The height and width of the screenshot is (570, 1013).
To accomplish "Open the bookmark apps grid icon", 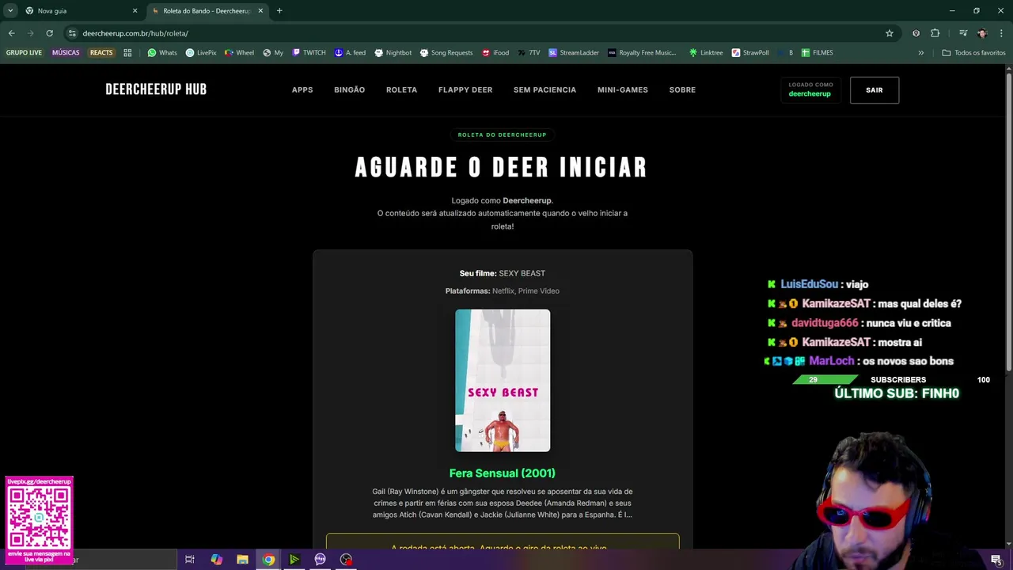I will [x=127, y=53].
